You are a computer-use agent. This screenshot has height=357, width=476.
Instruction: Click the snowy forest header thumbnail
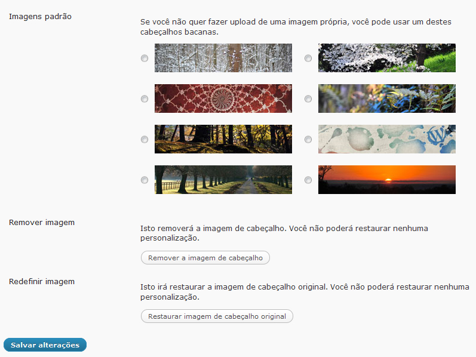[223, 58]
